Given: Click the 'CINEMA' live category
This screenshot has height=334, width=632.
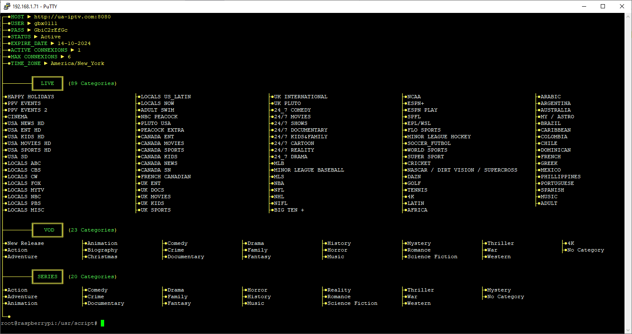Looking at the screenshot, I should [17, 117].
